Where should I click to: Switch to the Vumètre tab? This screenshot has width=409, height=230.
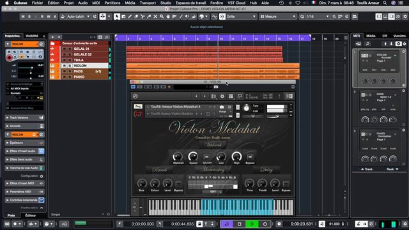399,36
